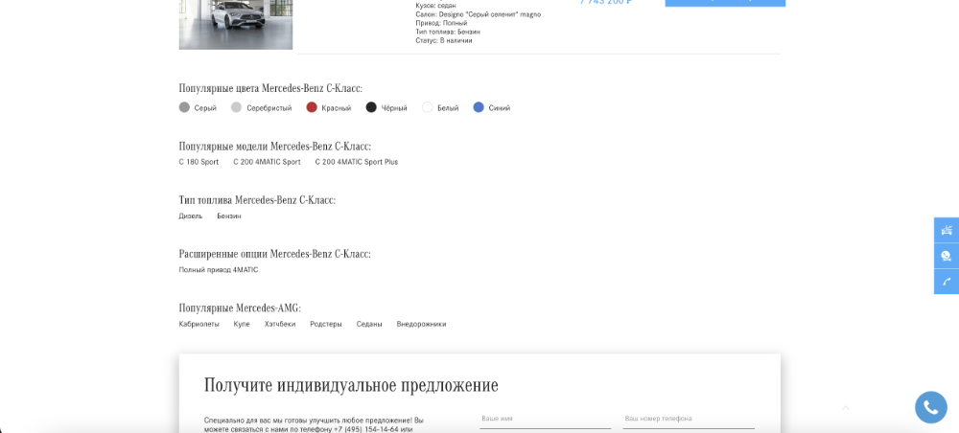
Task: Go to Седаны AMG category
Action: click(369, 325)
